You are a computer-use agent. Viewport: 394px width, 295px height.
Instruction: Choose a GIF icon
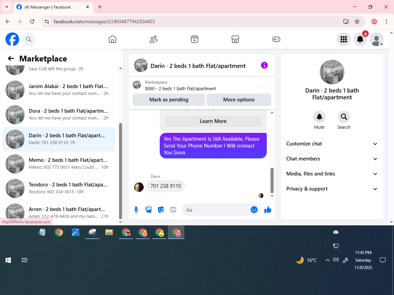(173, 210)
